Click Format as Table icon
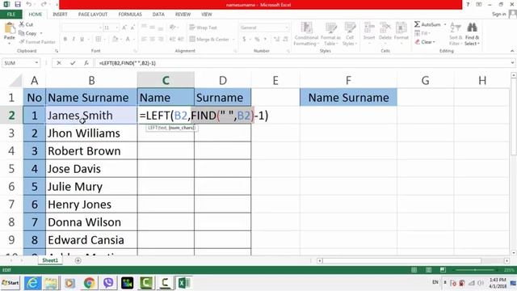The width and height of the screenshot is (517, 291). tap(330, 27)
